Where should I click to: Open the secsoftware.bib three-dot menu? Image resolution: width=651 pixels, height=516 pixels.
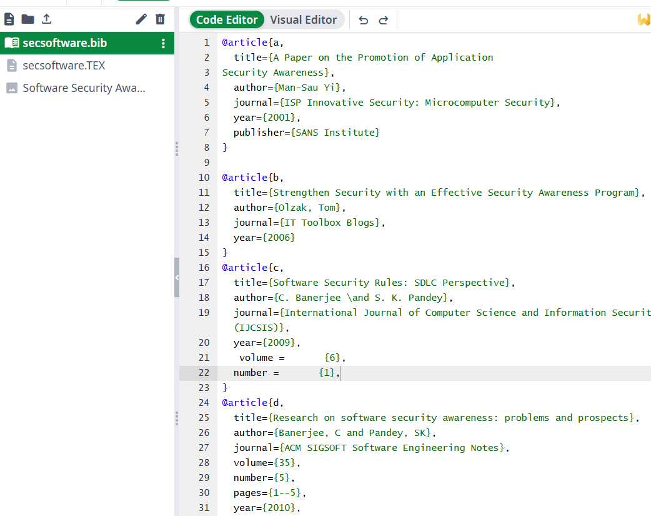(163, 43)
